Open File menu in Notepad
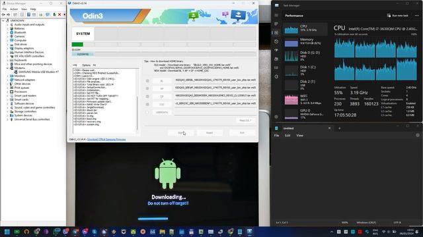 click(276, 136)
